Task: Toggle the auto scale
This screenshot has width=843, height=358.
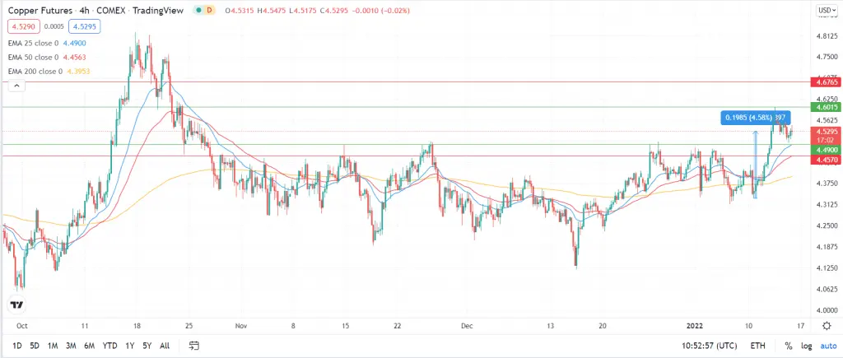Action: click(827, 346)
